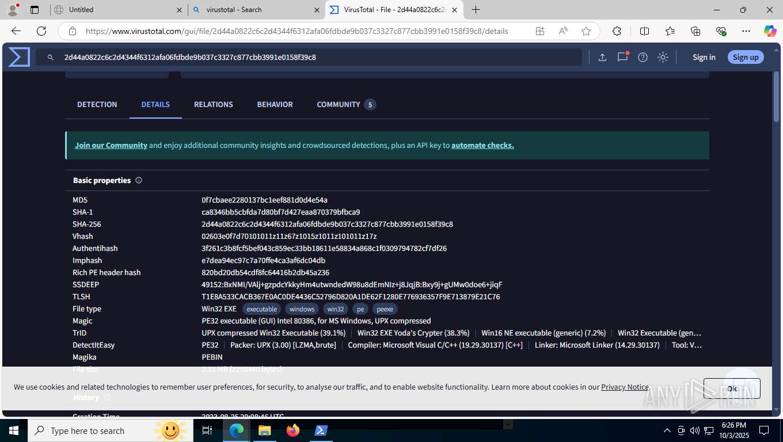
Task: Open browser extensions puzzle icon
Action: 617,31
